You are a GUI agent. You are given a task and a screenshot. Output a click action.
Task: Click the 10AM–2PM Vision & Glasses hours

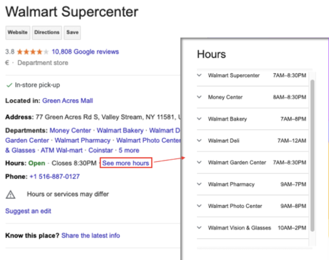pyautogui.click(x=292, y=228)
